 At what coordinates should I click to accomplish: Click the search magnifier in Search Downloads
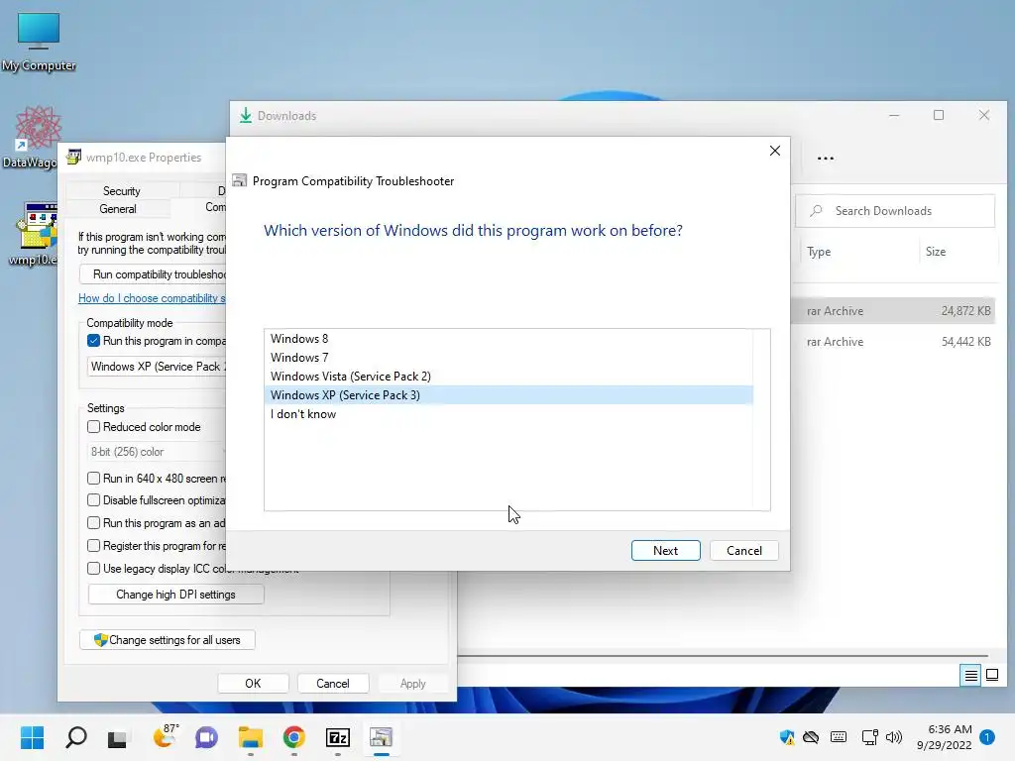tap(817, 211)
